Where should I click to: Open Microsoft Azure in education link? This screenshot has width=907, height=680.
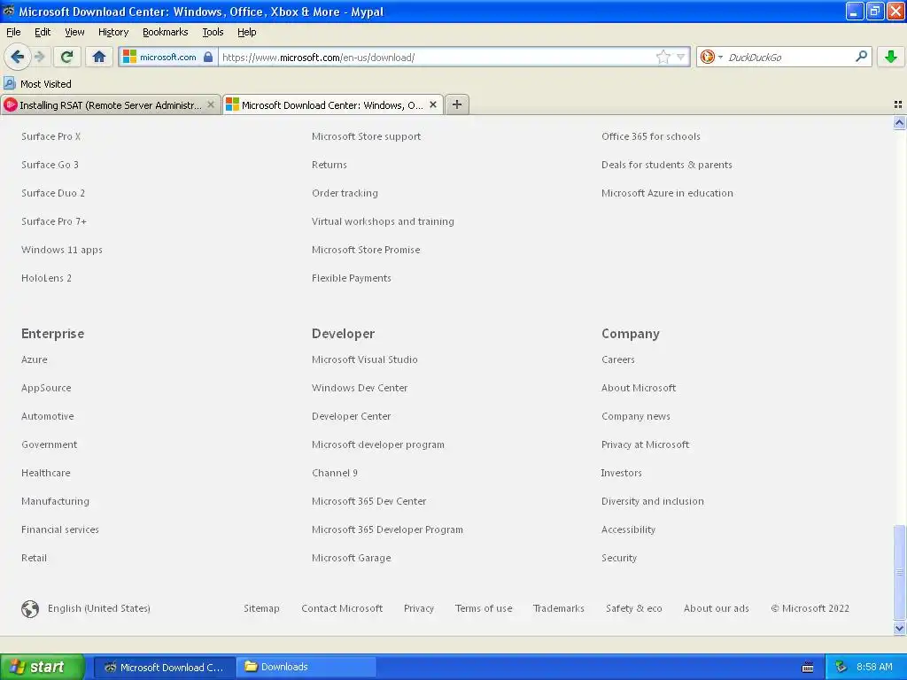tap(667, 193)
